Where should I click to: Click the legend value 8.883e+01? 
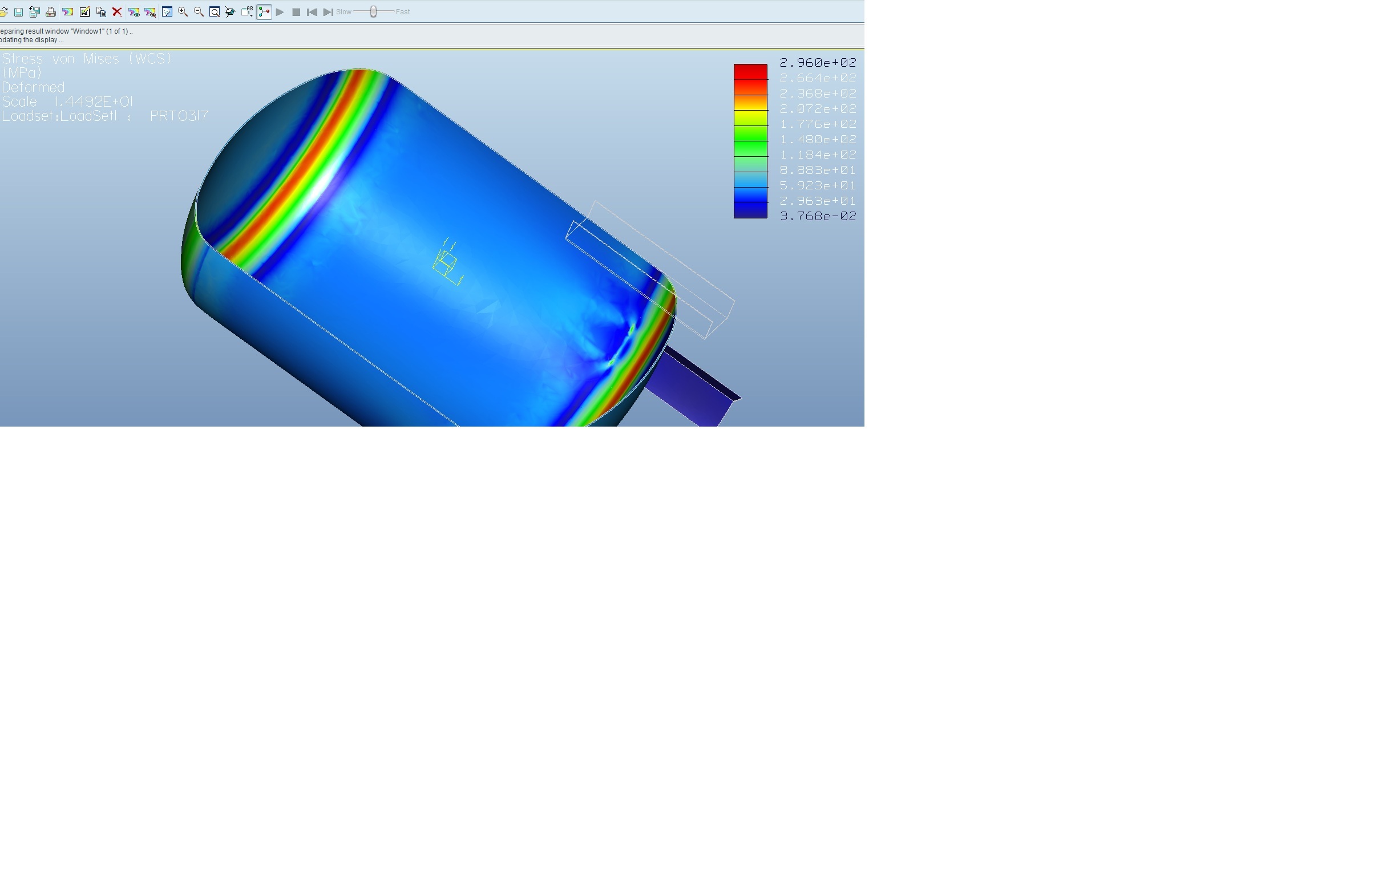[818, 171]
